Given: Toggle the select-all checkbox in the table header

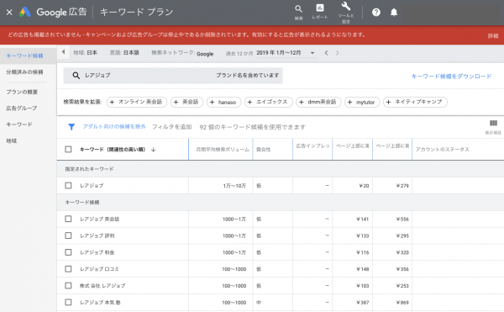Looking at the screenshot, I should pyautogui.click(x=68, y=149).
